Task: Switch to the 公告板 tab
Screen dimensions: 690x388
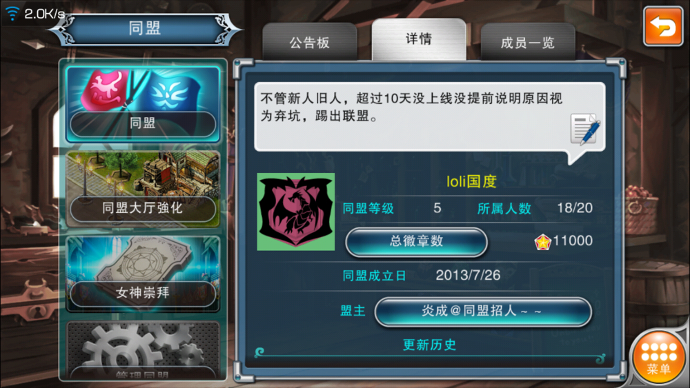Action: [309, 42]
